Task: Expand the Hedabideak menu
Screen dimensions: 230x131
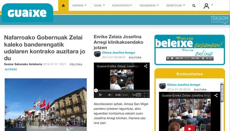Action: (149, 6)
